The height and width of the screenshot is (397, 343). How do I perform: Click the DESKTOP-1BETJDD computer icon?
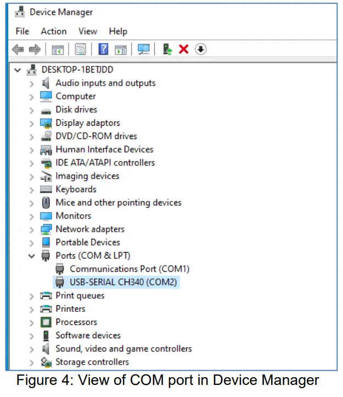pos(32,70)
